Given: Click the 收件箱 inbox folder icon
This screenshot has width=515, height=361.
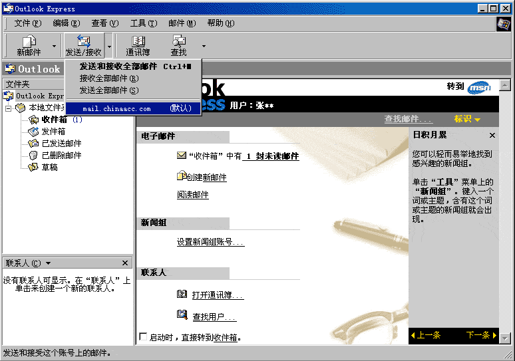Looking at the screenshot, I should [33, 120].
